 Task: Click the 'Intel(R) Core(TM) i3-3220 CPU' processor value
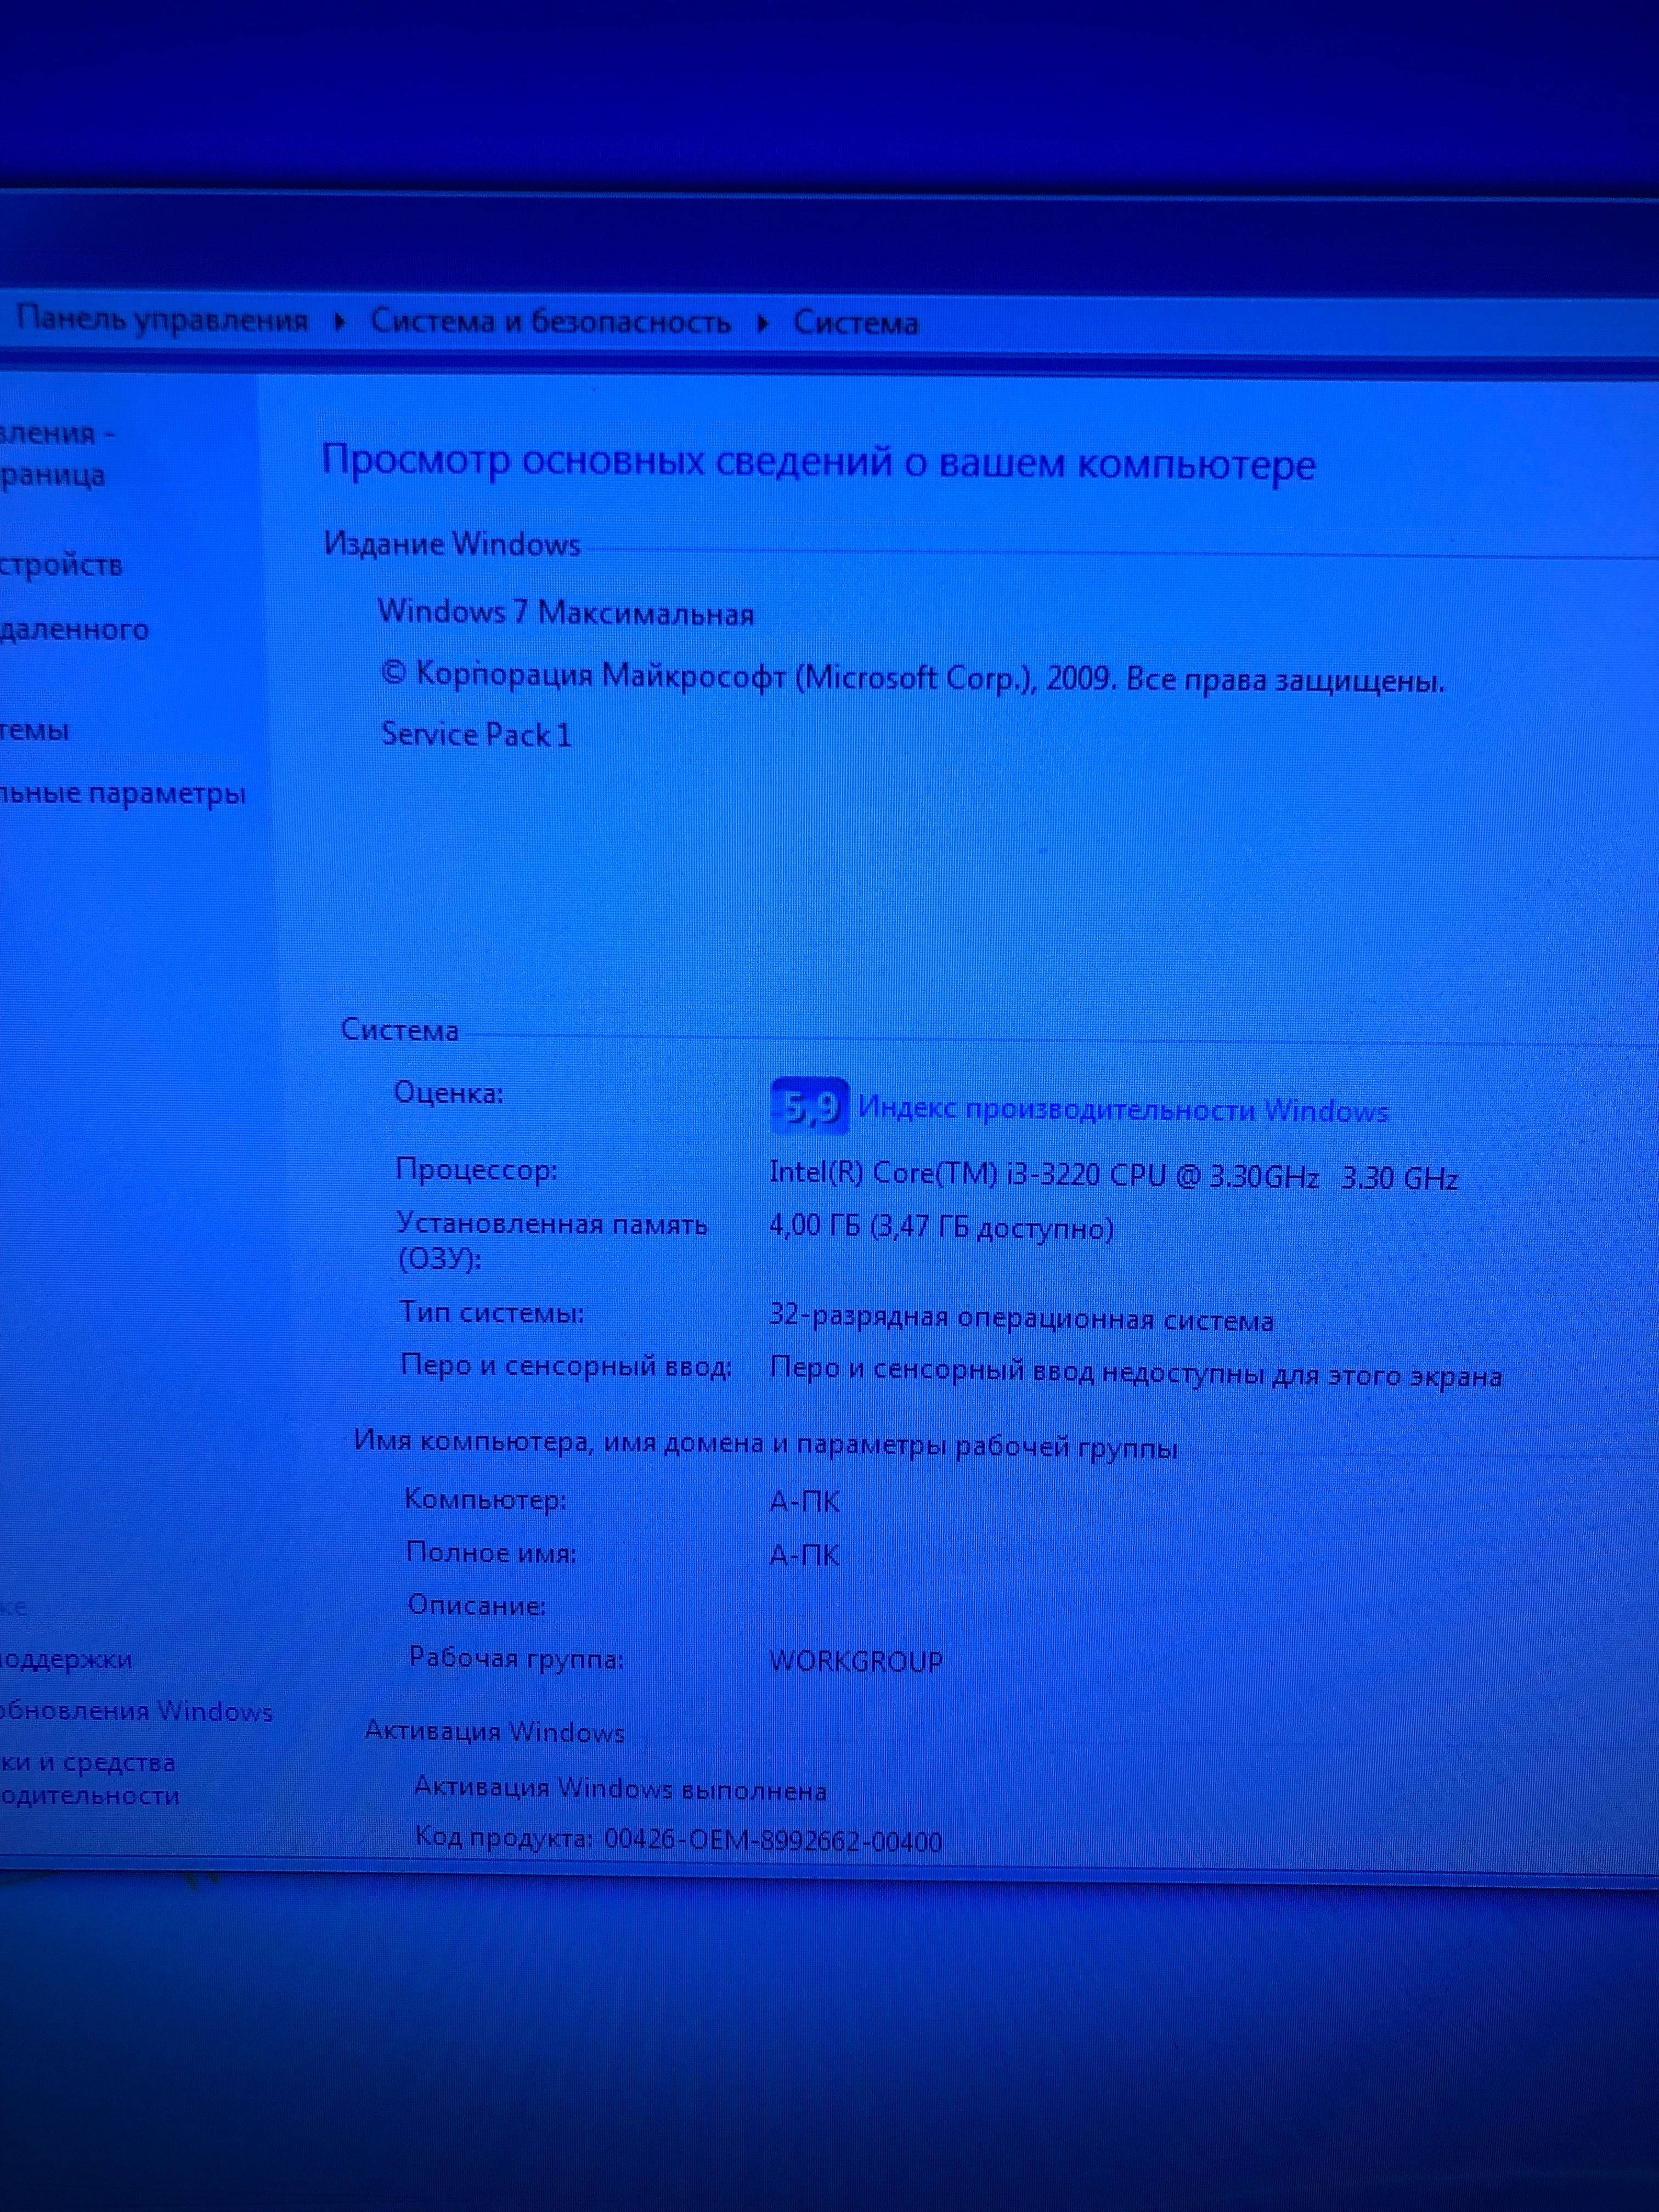(1113, 1175)
